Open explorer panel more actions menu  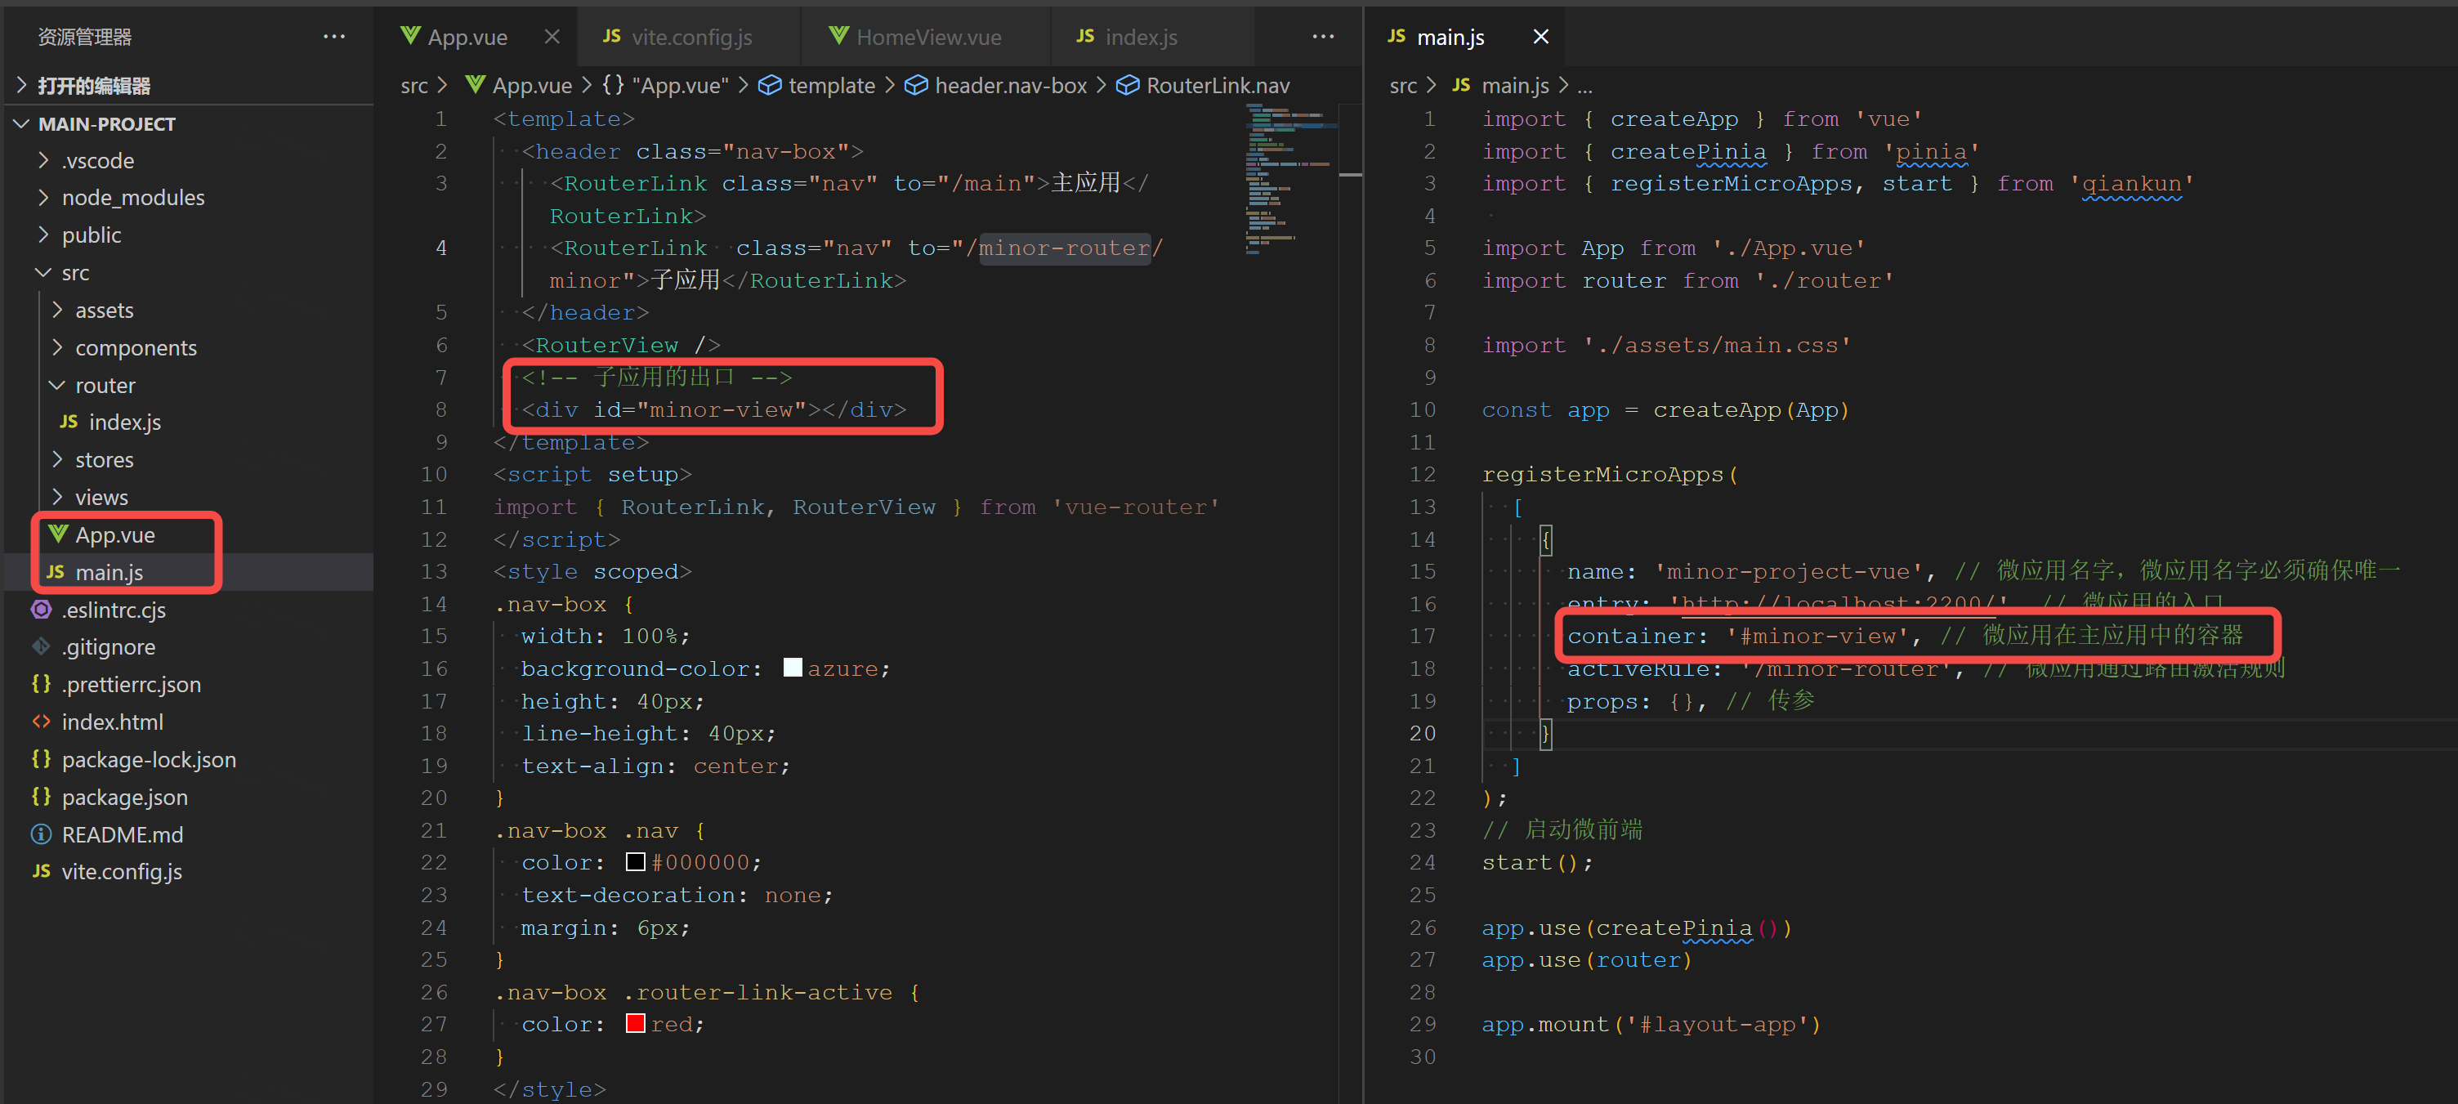(x=334, y=36)
